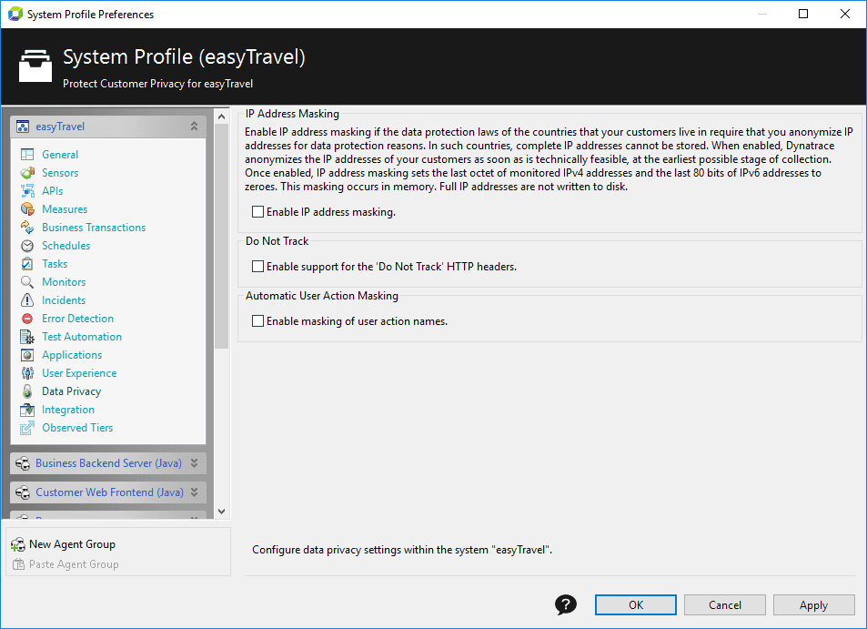Expand Business Backend Server (Java) group
Viewport: 867px width, 629px height.
tap(194, 463)
